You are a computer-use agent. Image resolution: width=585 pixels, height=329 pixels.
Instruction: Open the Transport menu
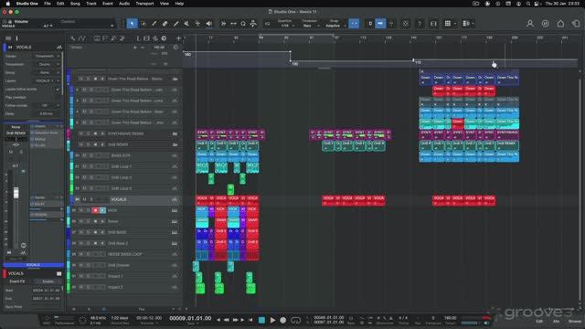(x=144, y=4)
